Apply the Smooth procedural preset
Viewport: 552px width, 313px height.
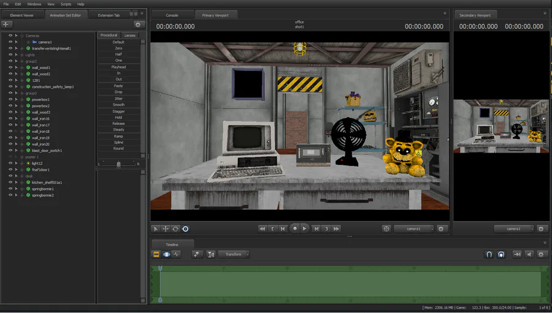[x=118, y=105]
